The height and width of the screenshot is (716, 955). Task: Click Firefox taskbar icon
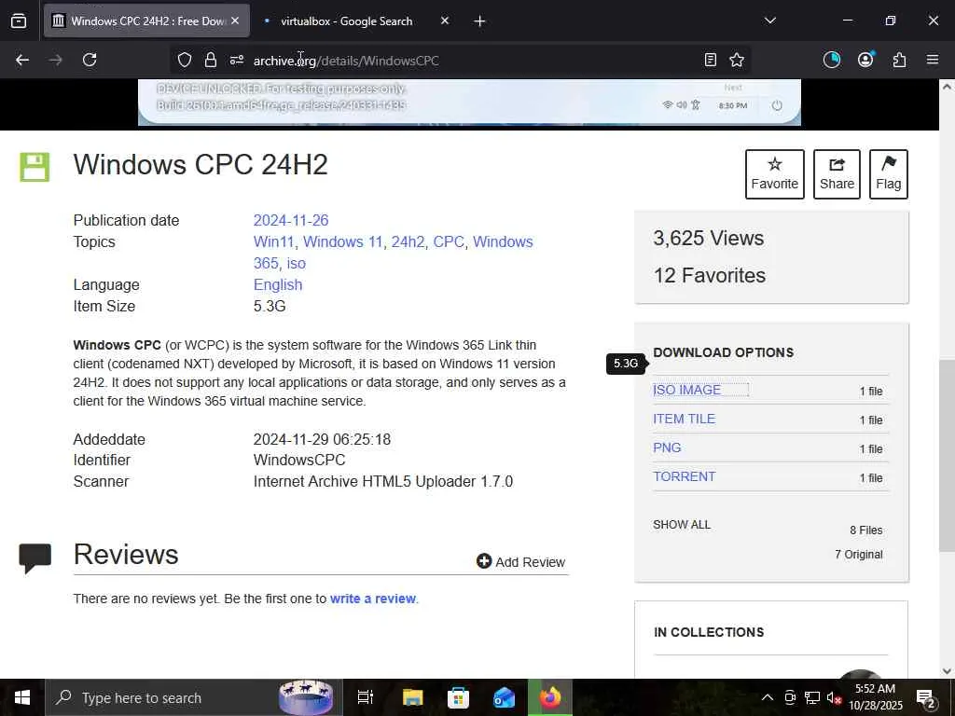tap(550, 697)
